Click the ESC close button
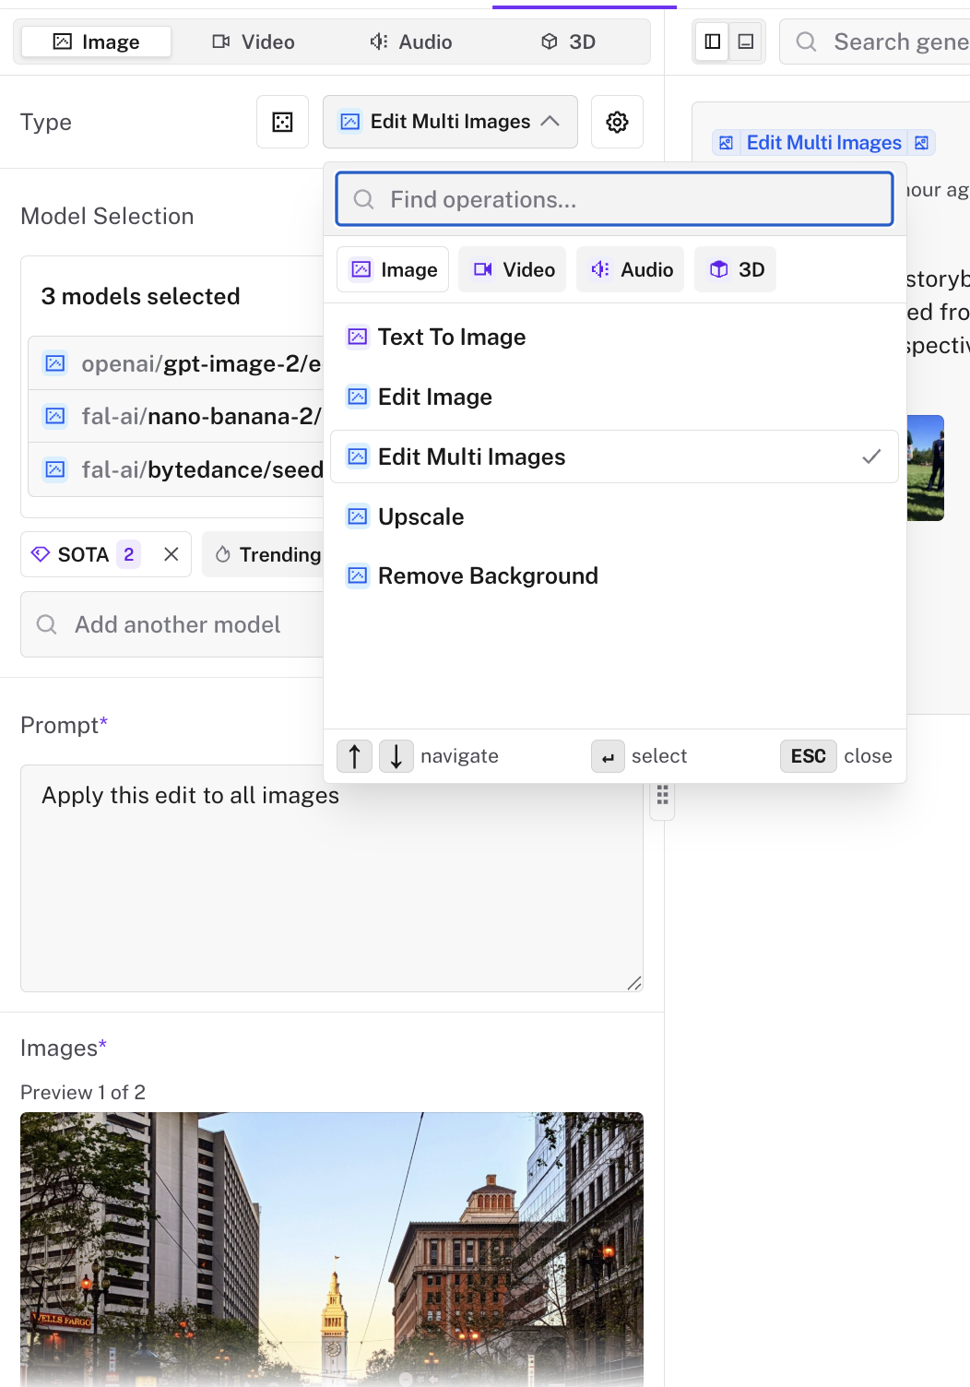 tap(809, 756)
